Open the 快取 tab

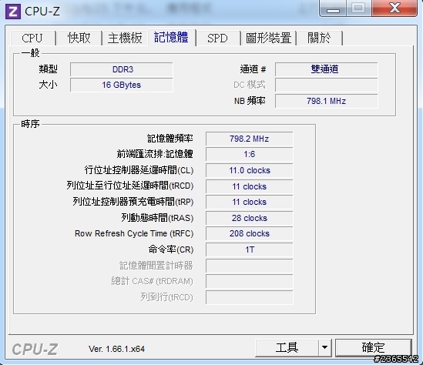79,38
